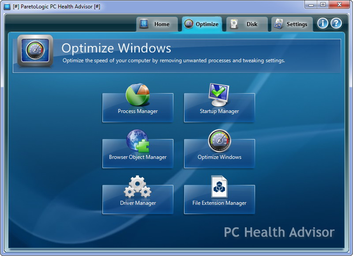Open the Browser Object Manager
This screenshot has width=353, height=256.
138,153
